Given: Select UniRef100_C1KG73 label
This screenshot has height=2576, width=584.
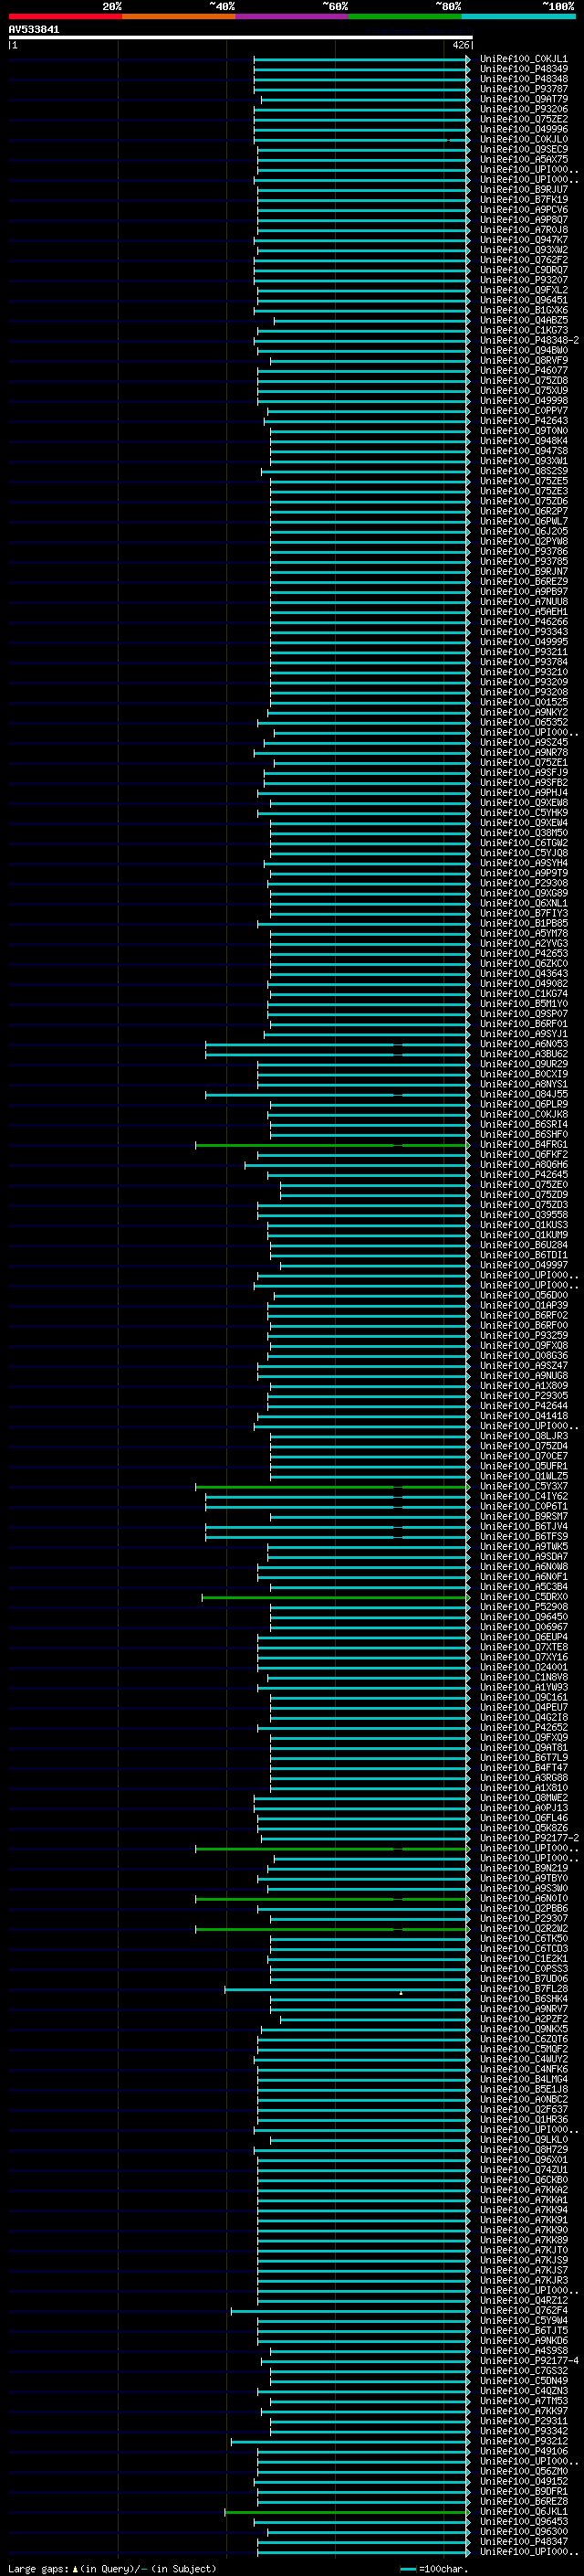Looking at the screenshot, I should click(x=523, y=330).
